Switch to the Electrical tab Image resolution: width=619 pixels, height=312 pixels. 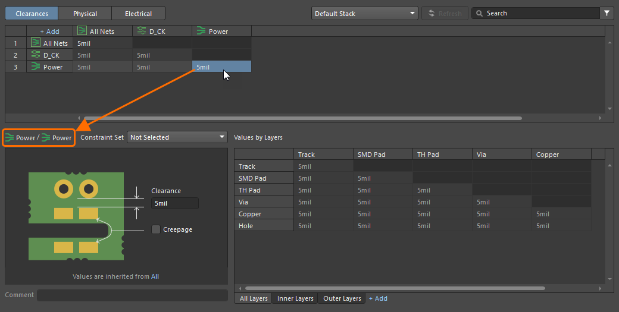[138, 13]
